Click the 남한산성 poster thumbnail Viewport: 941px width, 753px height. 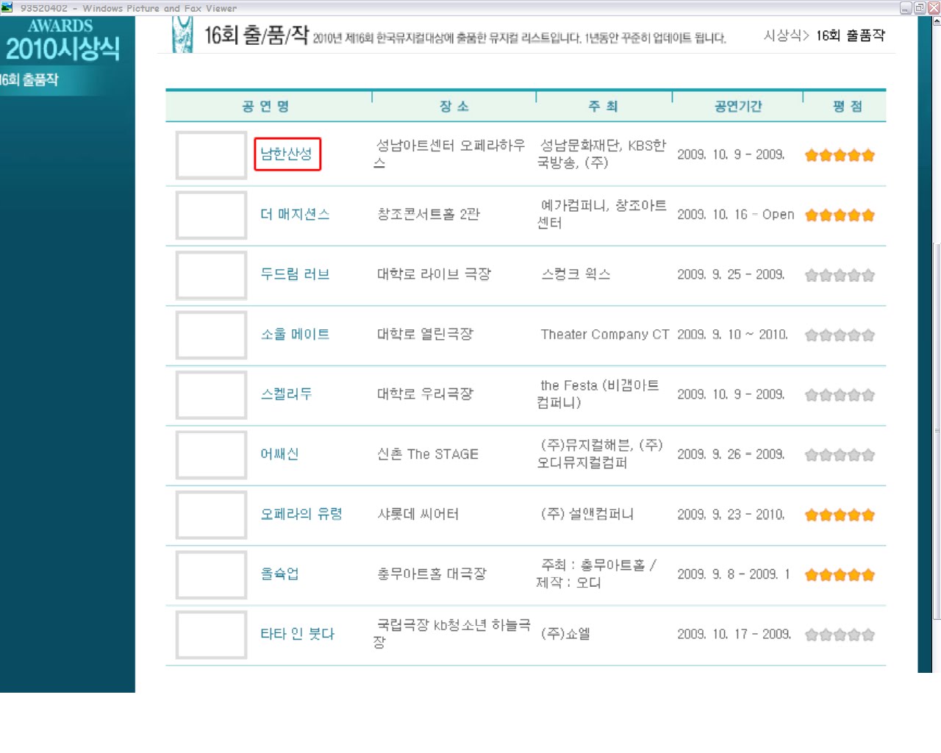pyautogui.click(x=211, y=155)
